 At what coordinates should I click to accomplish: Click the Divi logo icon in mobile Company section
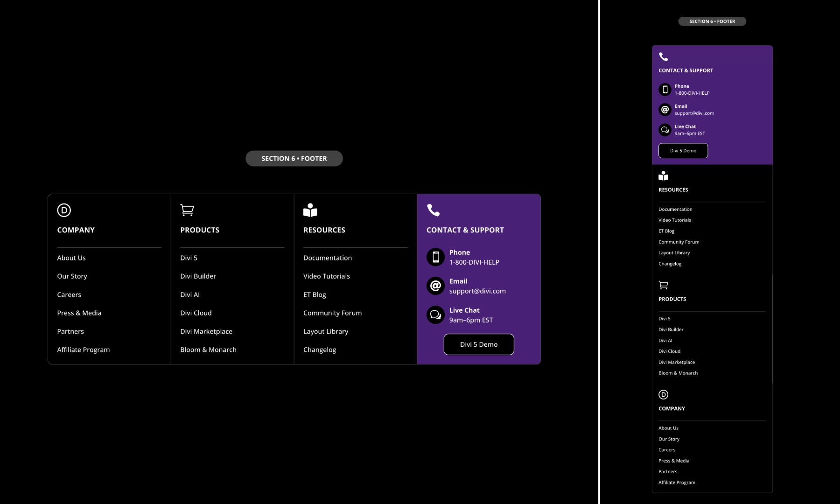[663, 394]
